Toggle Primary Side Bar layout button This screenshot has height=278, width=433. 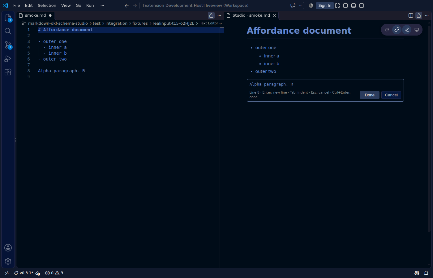click(x=345, y=6)
